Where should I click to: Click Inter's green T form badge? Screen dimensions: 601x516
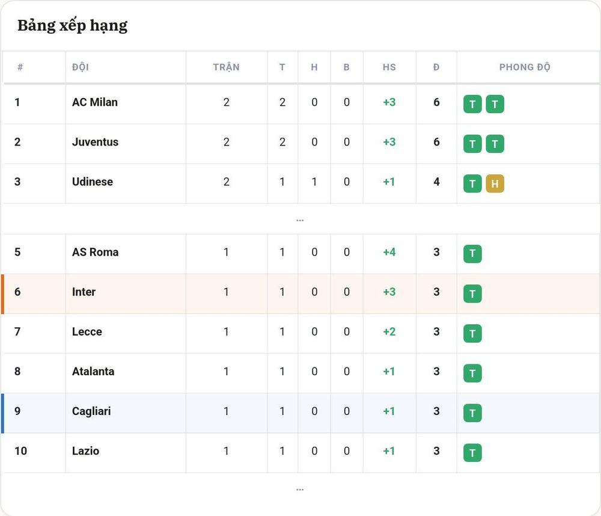tap(472, 293)
